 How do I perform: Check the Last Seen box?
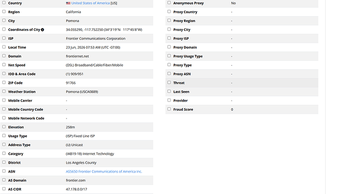(169, 92)
